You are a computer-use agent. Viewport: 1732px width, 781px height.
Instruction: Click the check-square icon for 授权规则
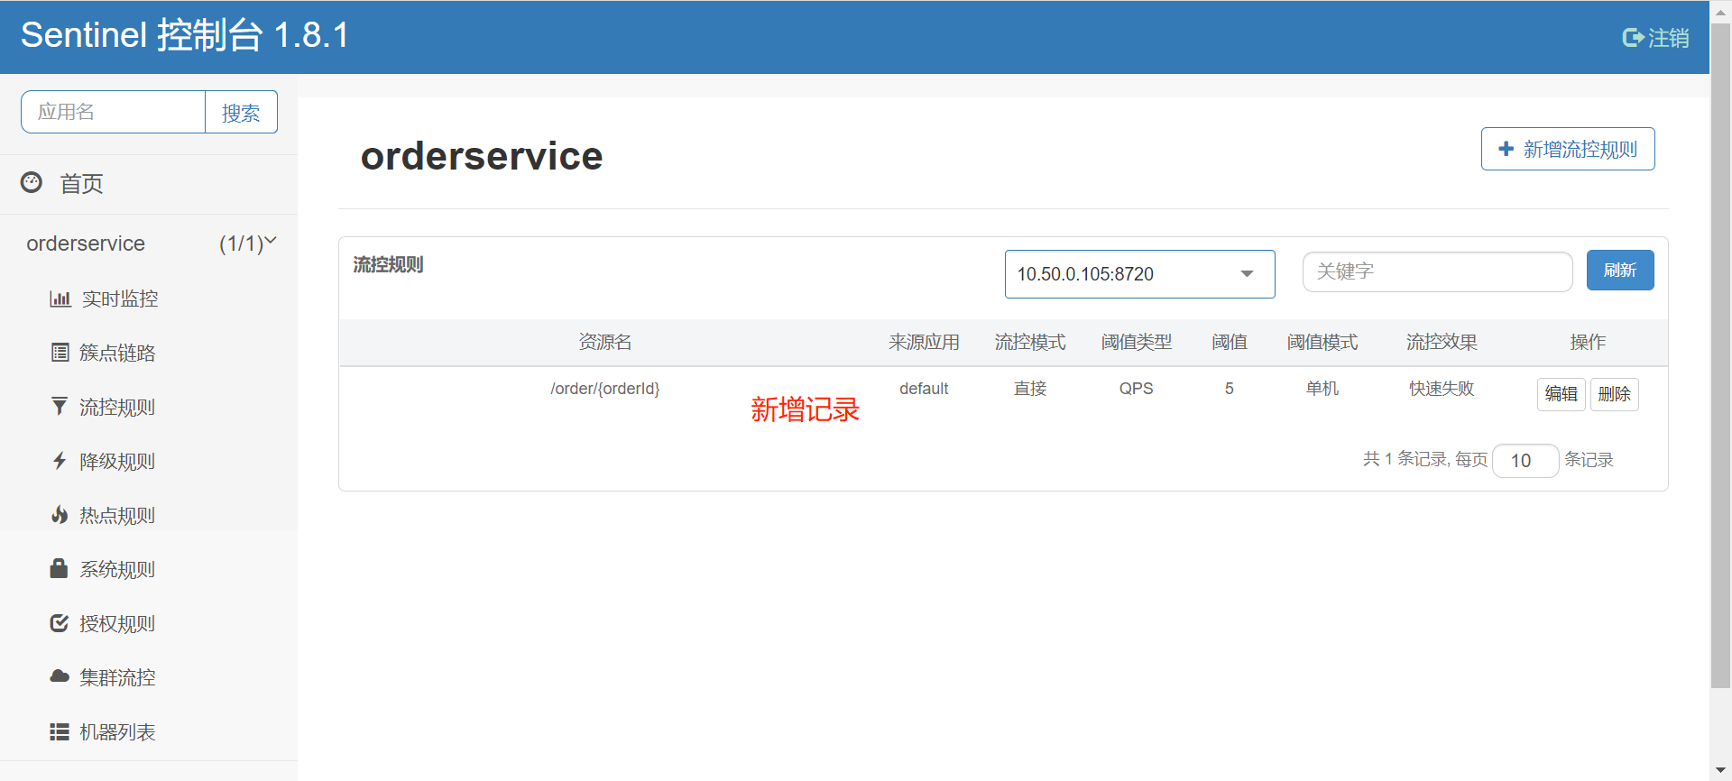coord(60,623)
